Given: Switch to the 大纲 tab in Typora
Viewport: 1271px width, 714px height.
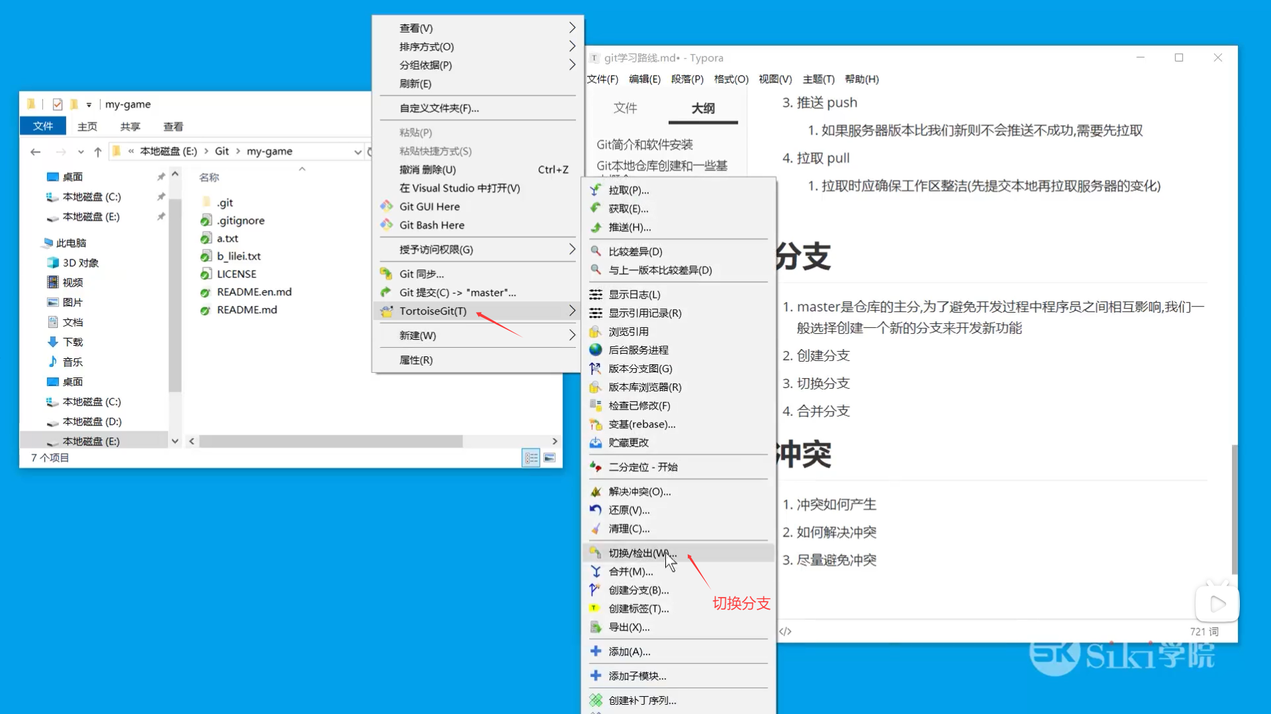Looking at the screenshot, I should (x=703, y=108).
